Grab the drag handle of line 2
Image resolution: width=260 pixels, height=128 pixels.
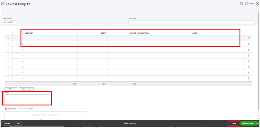click(8, 44)
